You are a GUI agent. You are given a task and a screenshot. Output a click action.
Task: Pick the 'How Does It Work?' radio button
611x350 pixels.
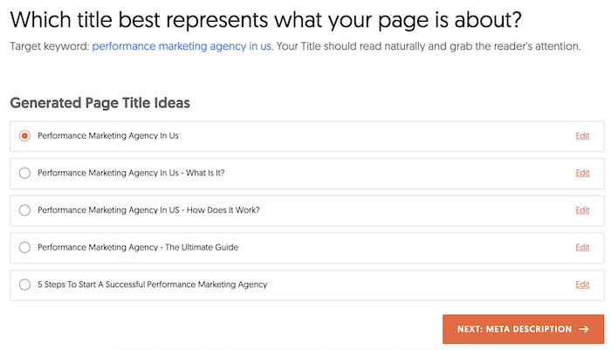coord(24,209)
